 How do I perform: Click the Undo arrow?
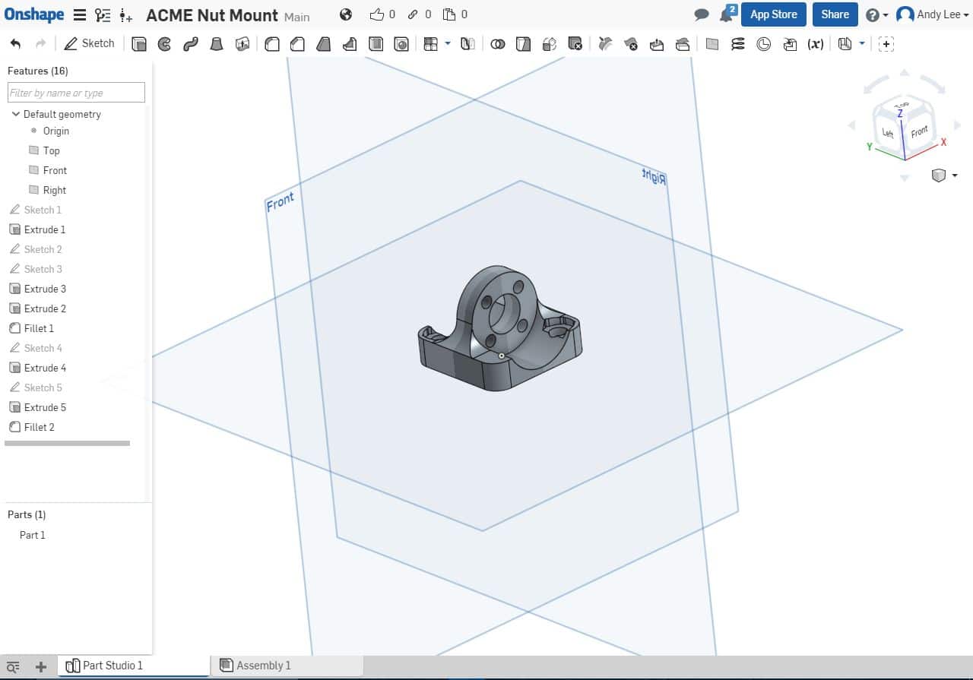pos(15,43)
